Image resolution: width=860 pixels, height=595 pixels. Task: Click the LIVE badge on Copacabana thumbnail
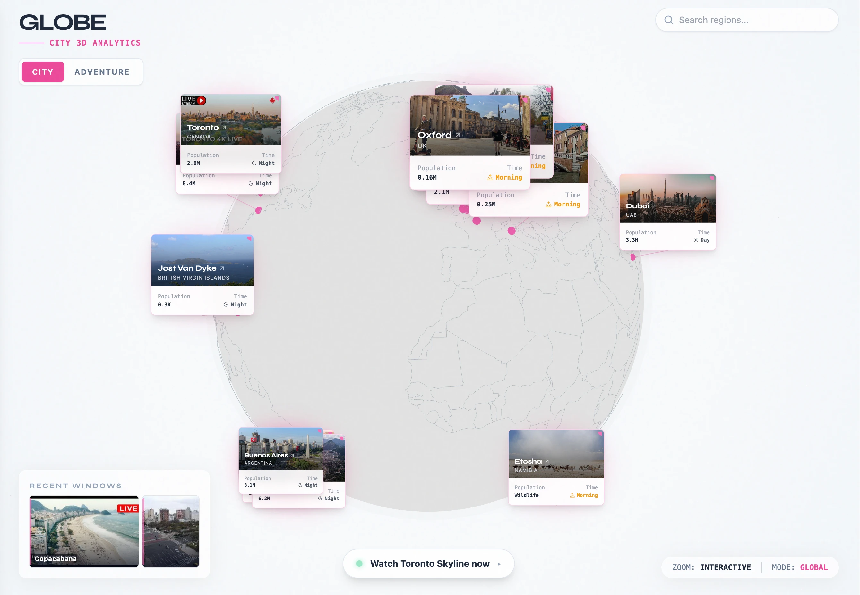(128, 508)
